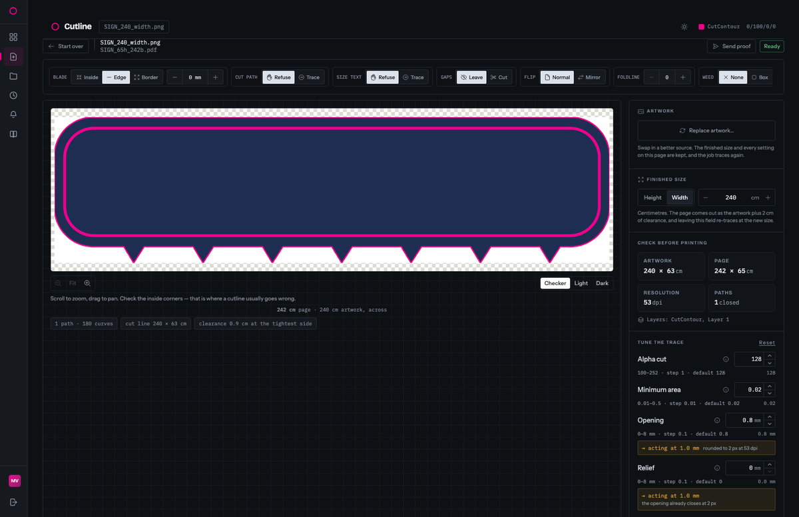Click the Start over button

(x=65, y=46)
